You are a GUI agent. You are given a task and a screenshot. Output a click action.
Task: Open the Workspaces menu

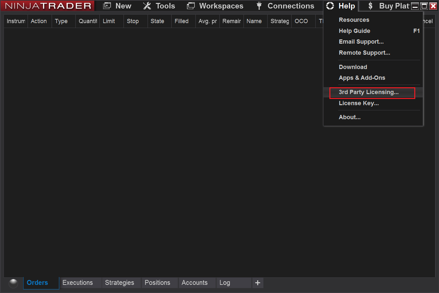221,6
